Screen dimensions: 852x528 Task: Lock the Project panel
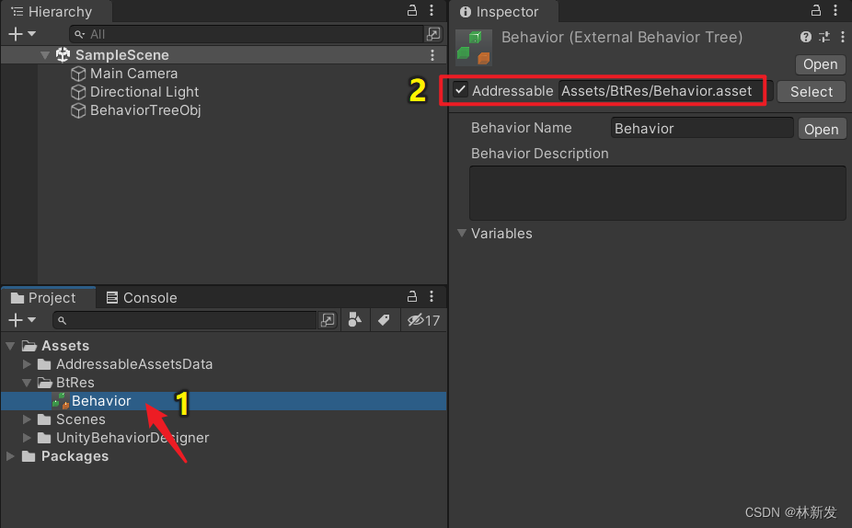pyautogui.click(x=412, y=296)
